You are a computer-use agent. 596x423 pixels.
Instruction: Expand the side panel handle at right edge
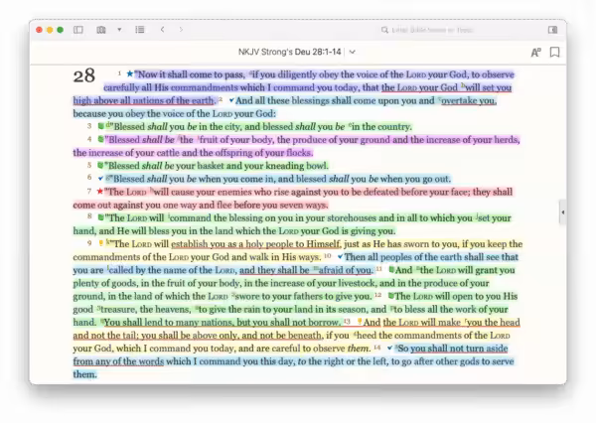(562, 212)
